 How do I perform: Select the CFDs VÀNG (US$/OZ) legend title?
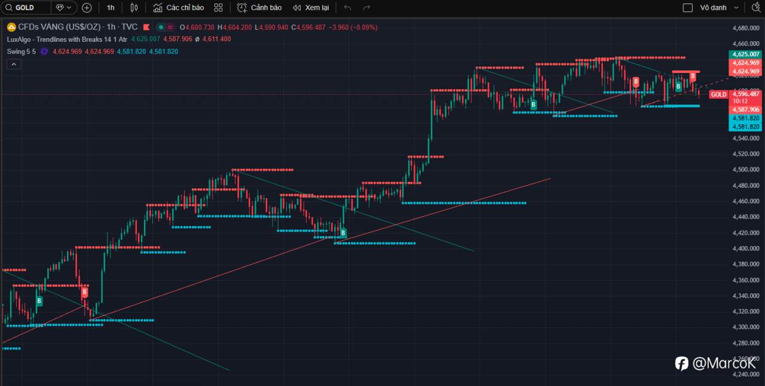point(60,27)
